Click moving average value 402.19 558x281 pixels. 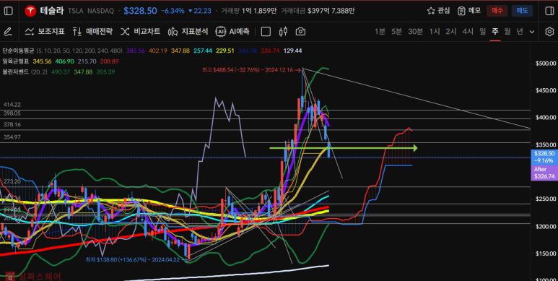[x=158, y=51]
